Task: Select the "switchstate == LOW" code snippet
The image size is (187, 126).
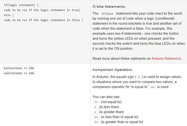Action: point(19,73)
